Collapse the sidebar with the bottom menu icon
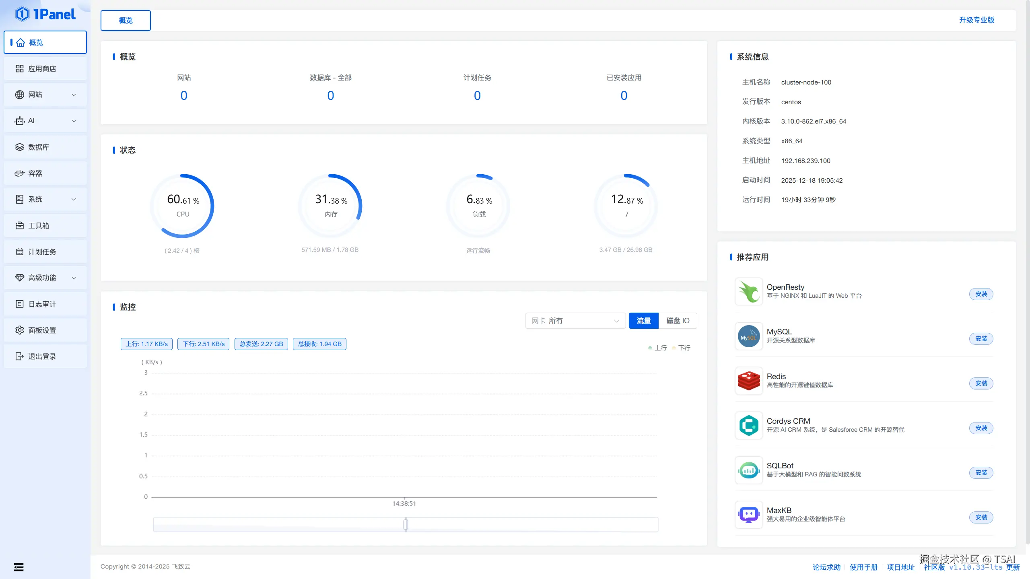This screenshot has width=1030, height=579. 19,567
